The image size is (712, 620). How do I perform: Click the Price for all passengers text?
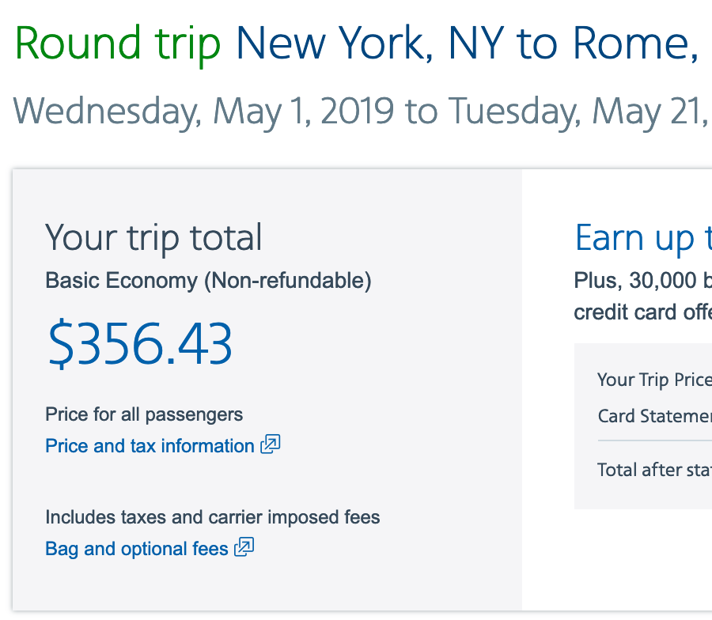click(144, 414)
